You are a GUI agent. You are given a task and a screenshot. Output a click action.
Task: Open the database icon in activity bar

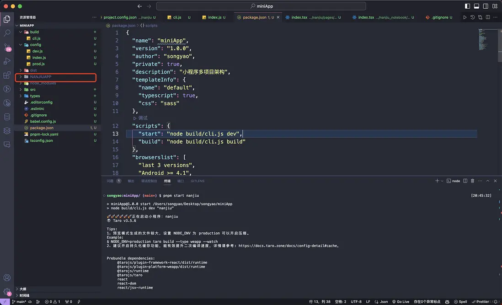tap(7, 117)
